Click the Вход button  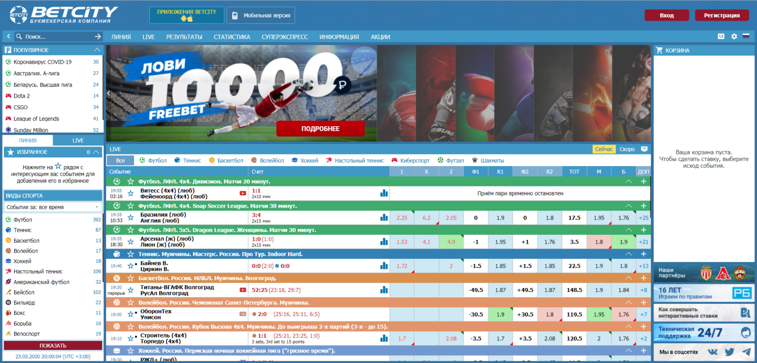point(667,15)
